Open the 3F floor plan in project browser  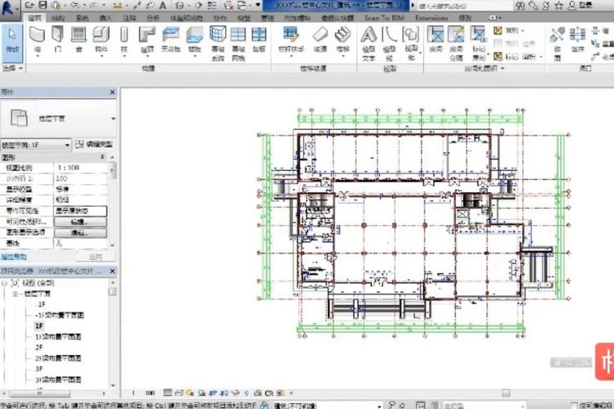pos(39,369)
